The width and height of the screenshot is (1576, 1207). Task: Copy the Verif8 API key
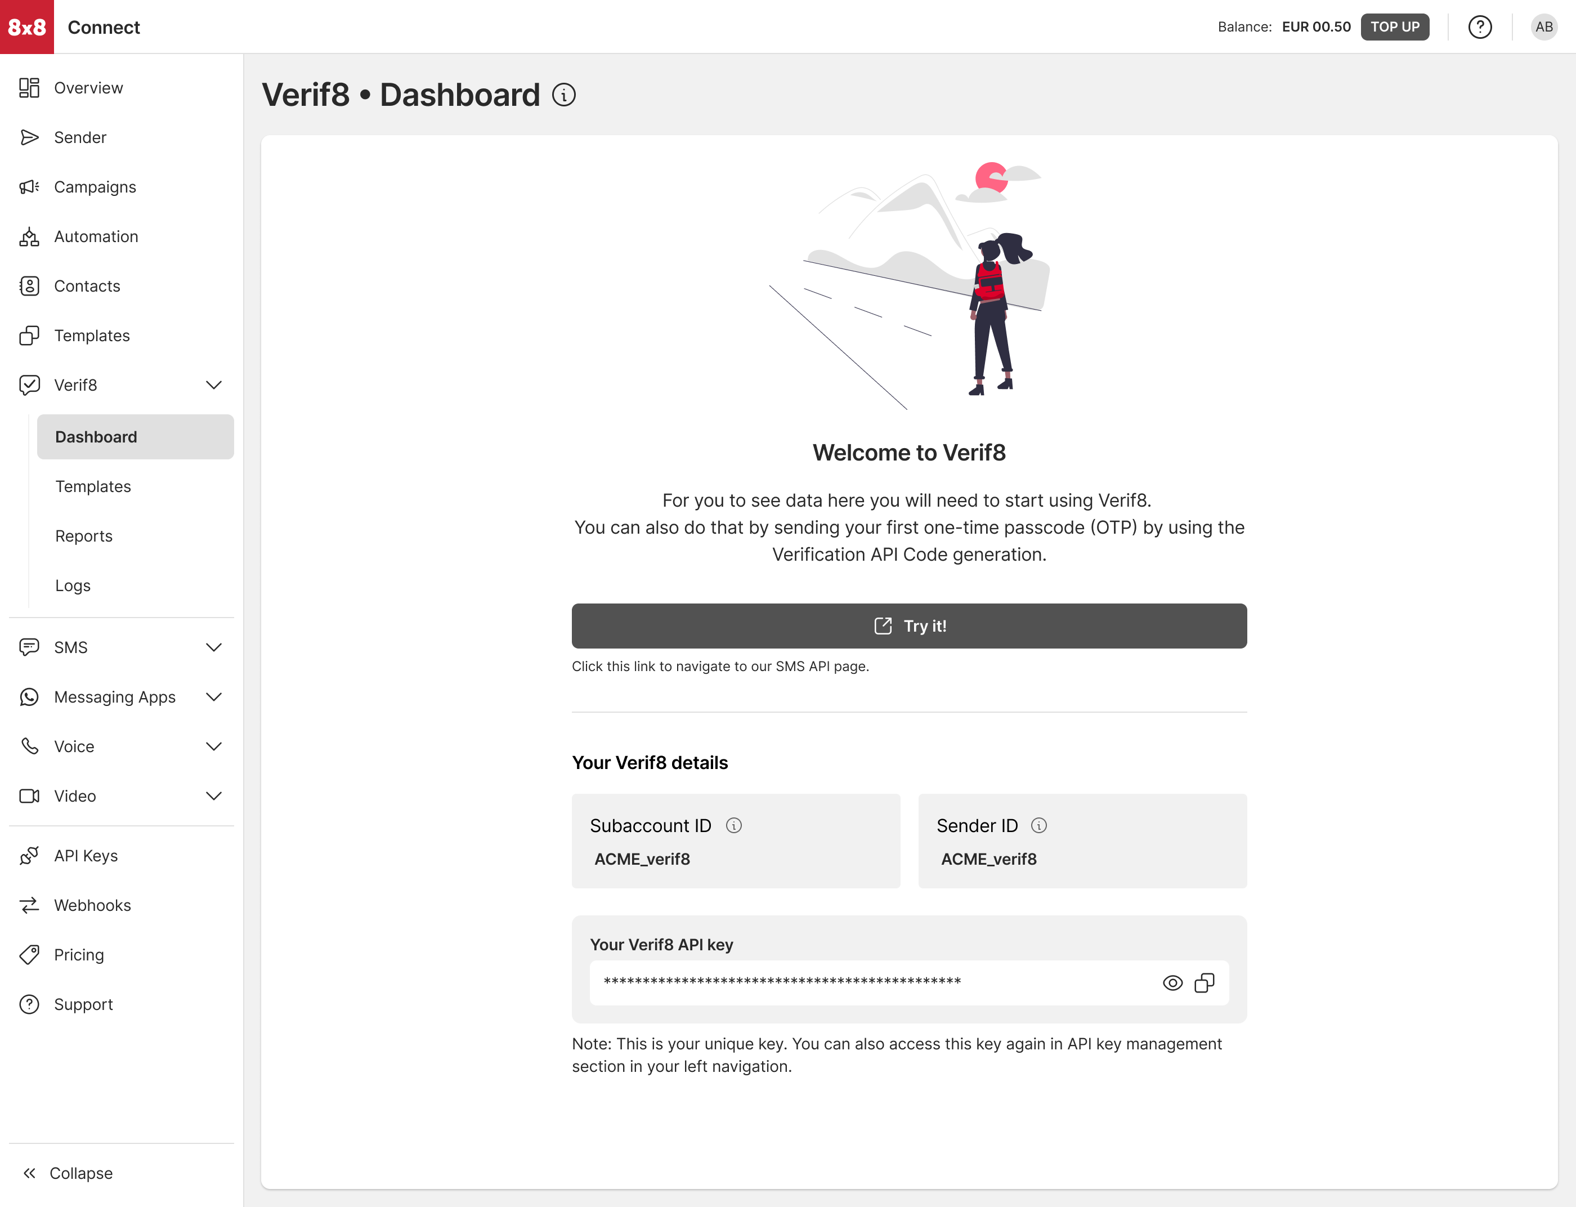pos(1205,983)
